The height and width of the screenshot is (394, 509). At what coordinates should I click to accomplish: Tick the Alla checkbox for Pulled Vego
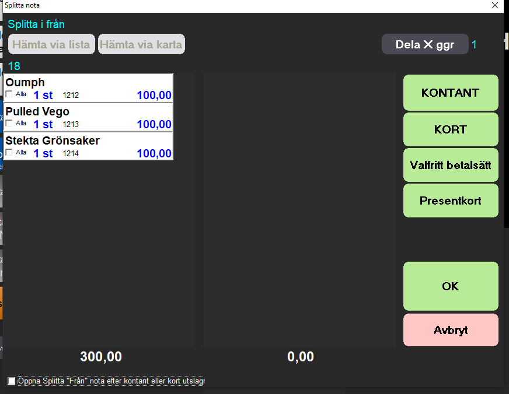coord(9,124)
